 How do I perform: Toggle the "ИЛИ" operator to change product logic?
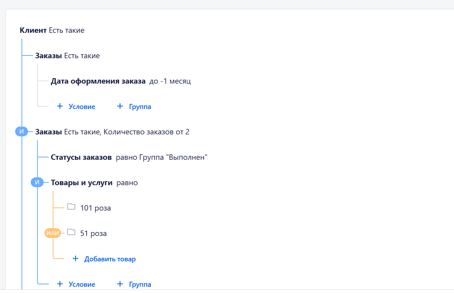(x=52, y=233)
